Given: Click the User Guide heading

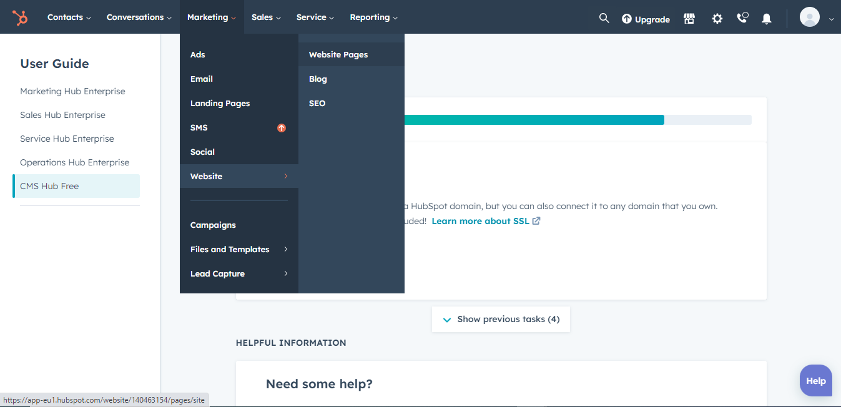Looking at the screenshot, I should [x=54, y=64].
